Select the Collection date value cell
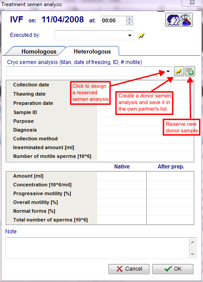Image resolution: width=203 pixels, height=282 pixels. (x=145, y=85)
